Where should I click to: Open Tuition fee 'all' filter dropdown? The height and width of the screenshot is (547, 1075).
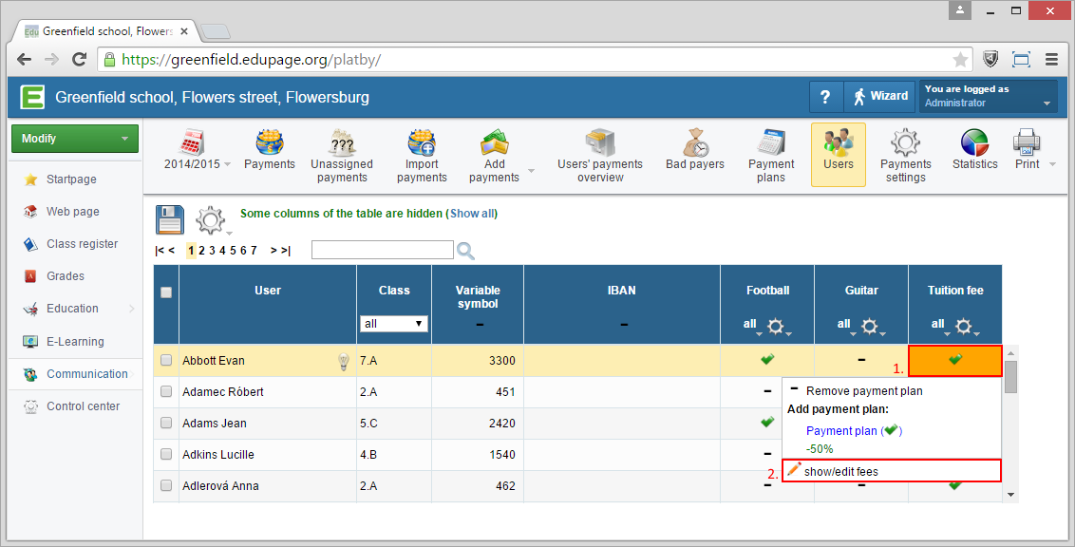pyautogui.click(x=940, y=325)
